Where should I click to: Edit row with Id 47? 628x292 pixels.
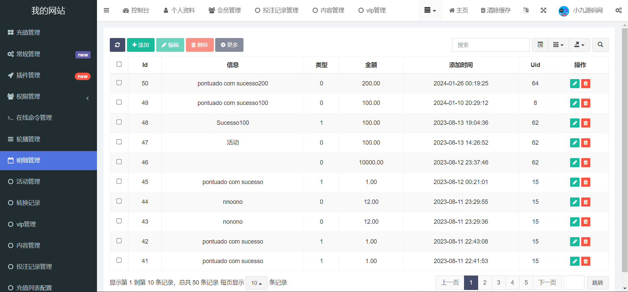[575, 143]
